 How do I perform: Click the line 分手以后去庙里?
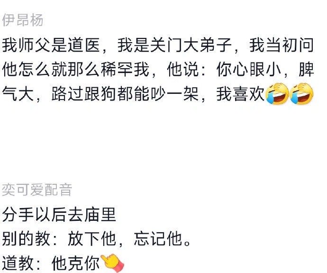[59, 214]
